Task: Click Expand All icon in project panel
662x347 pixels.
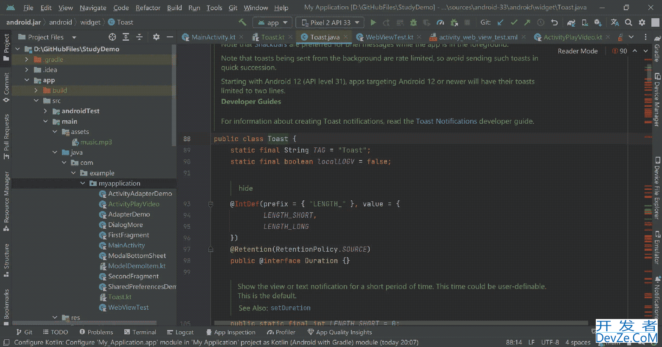Action: click(x=126, y=37)
